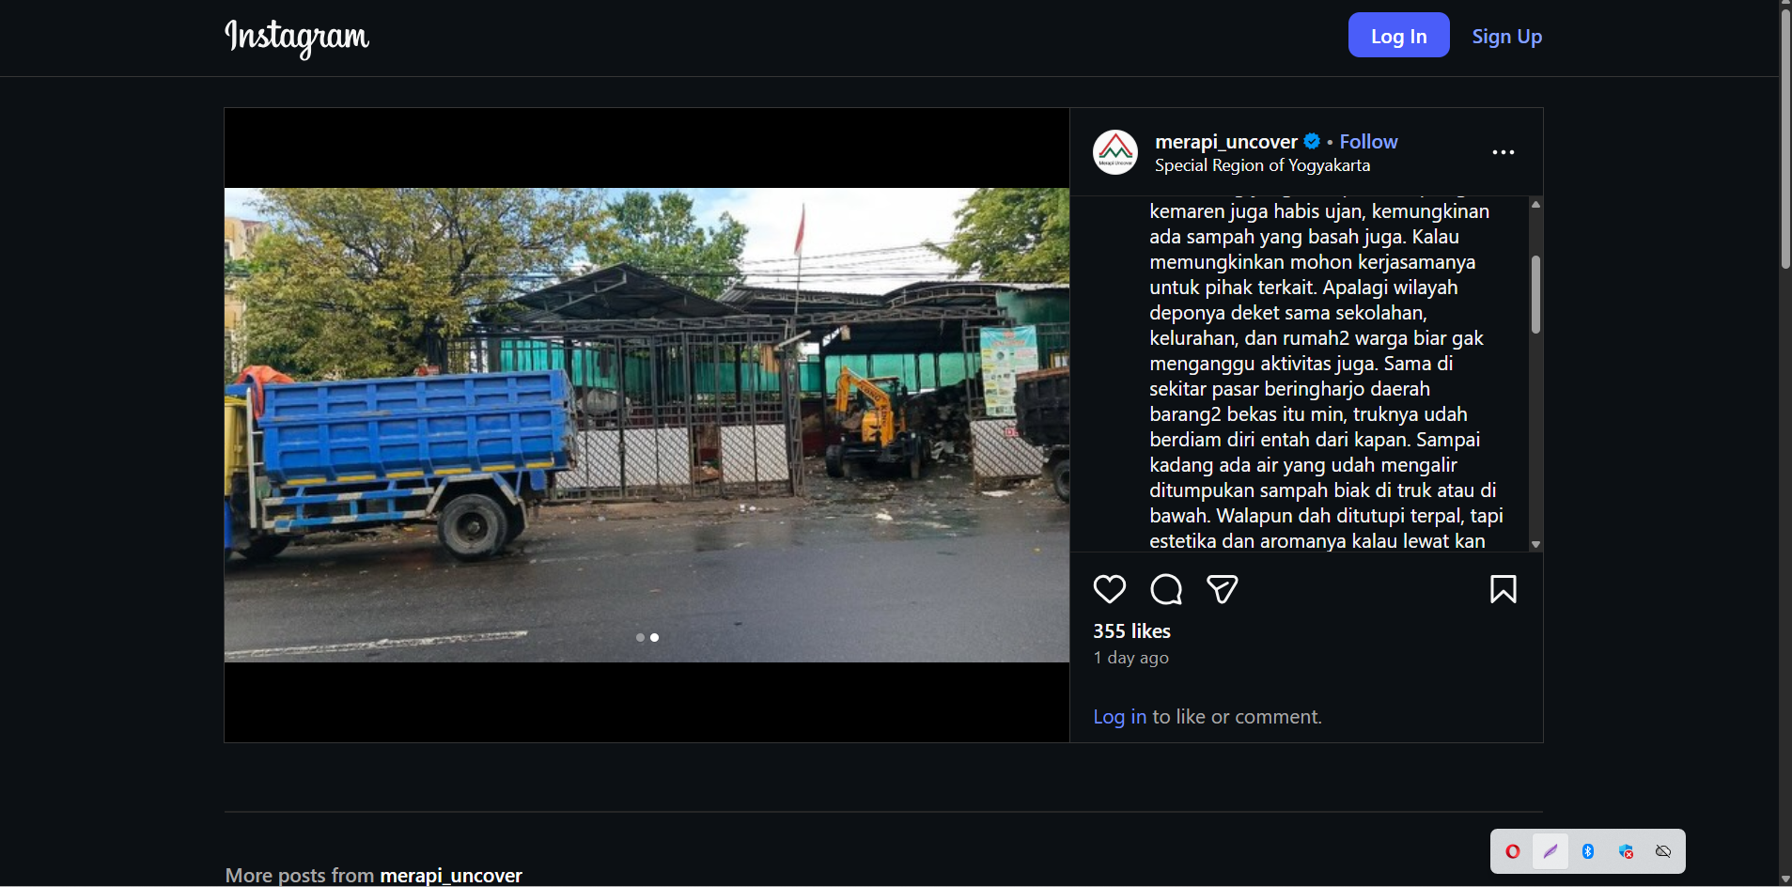Image resolution: width=1792 pixels, height=887 pixels.
Task: Click the heart Like icon
Action: 1109,589
